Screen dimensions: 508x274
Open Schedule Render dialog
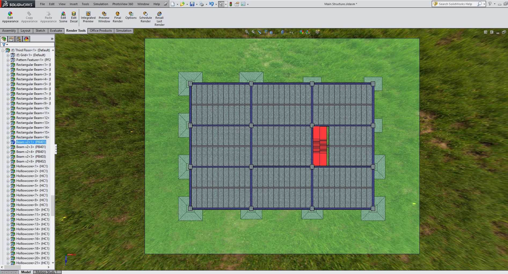tap(145, 17)
